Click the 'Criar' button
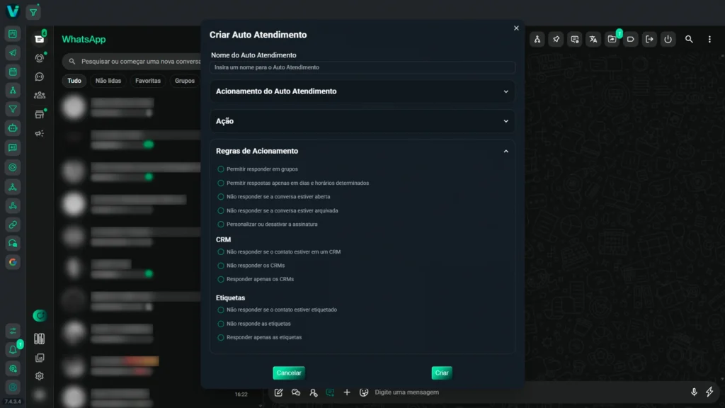 442,373
